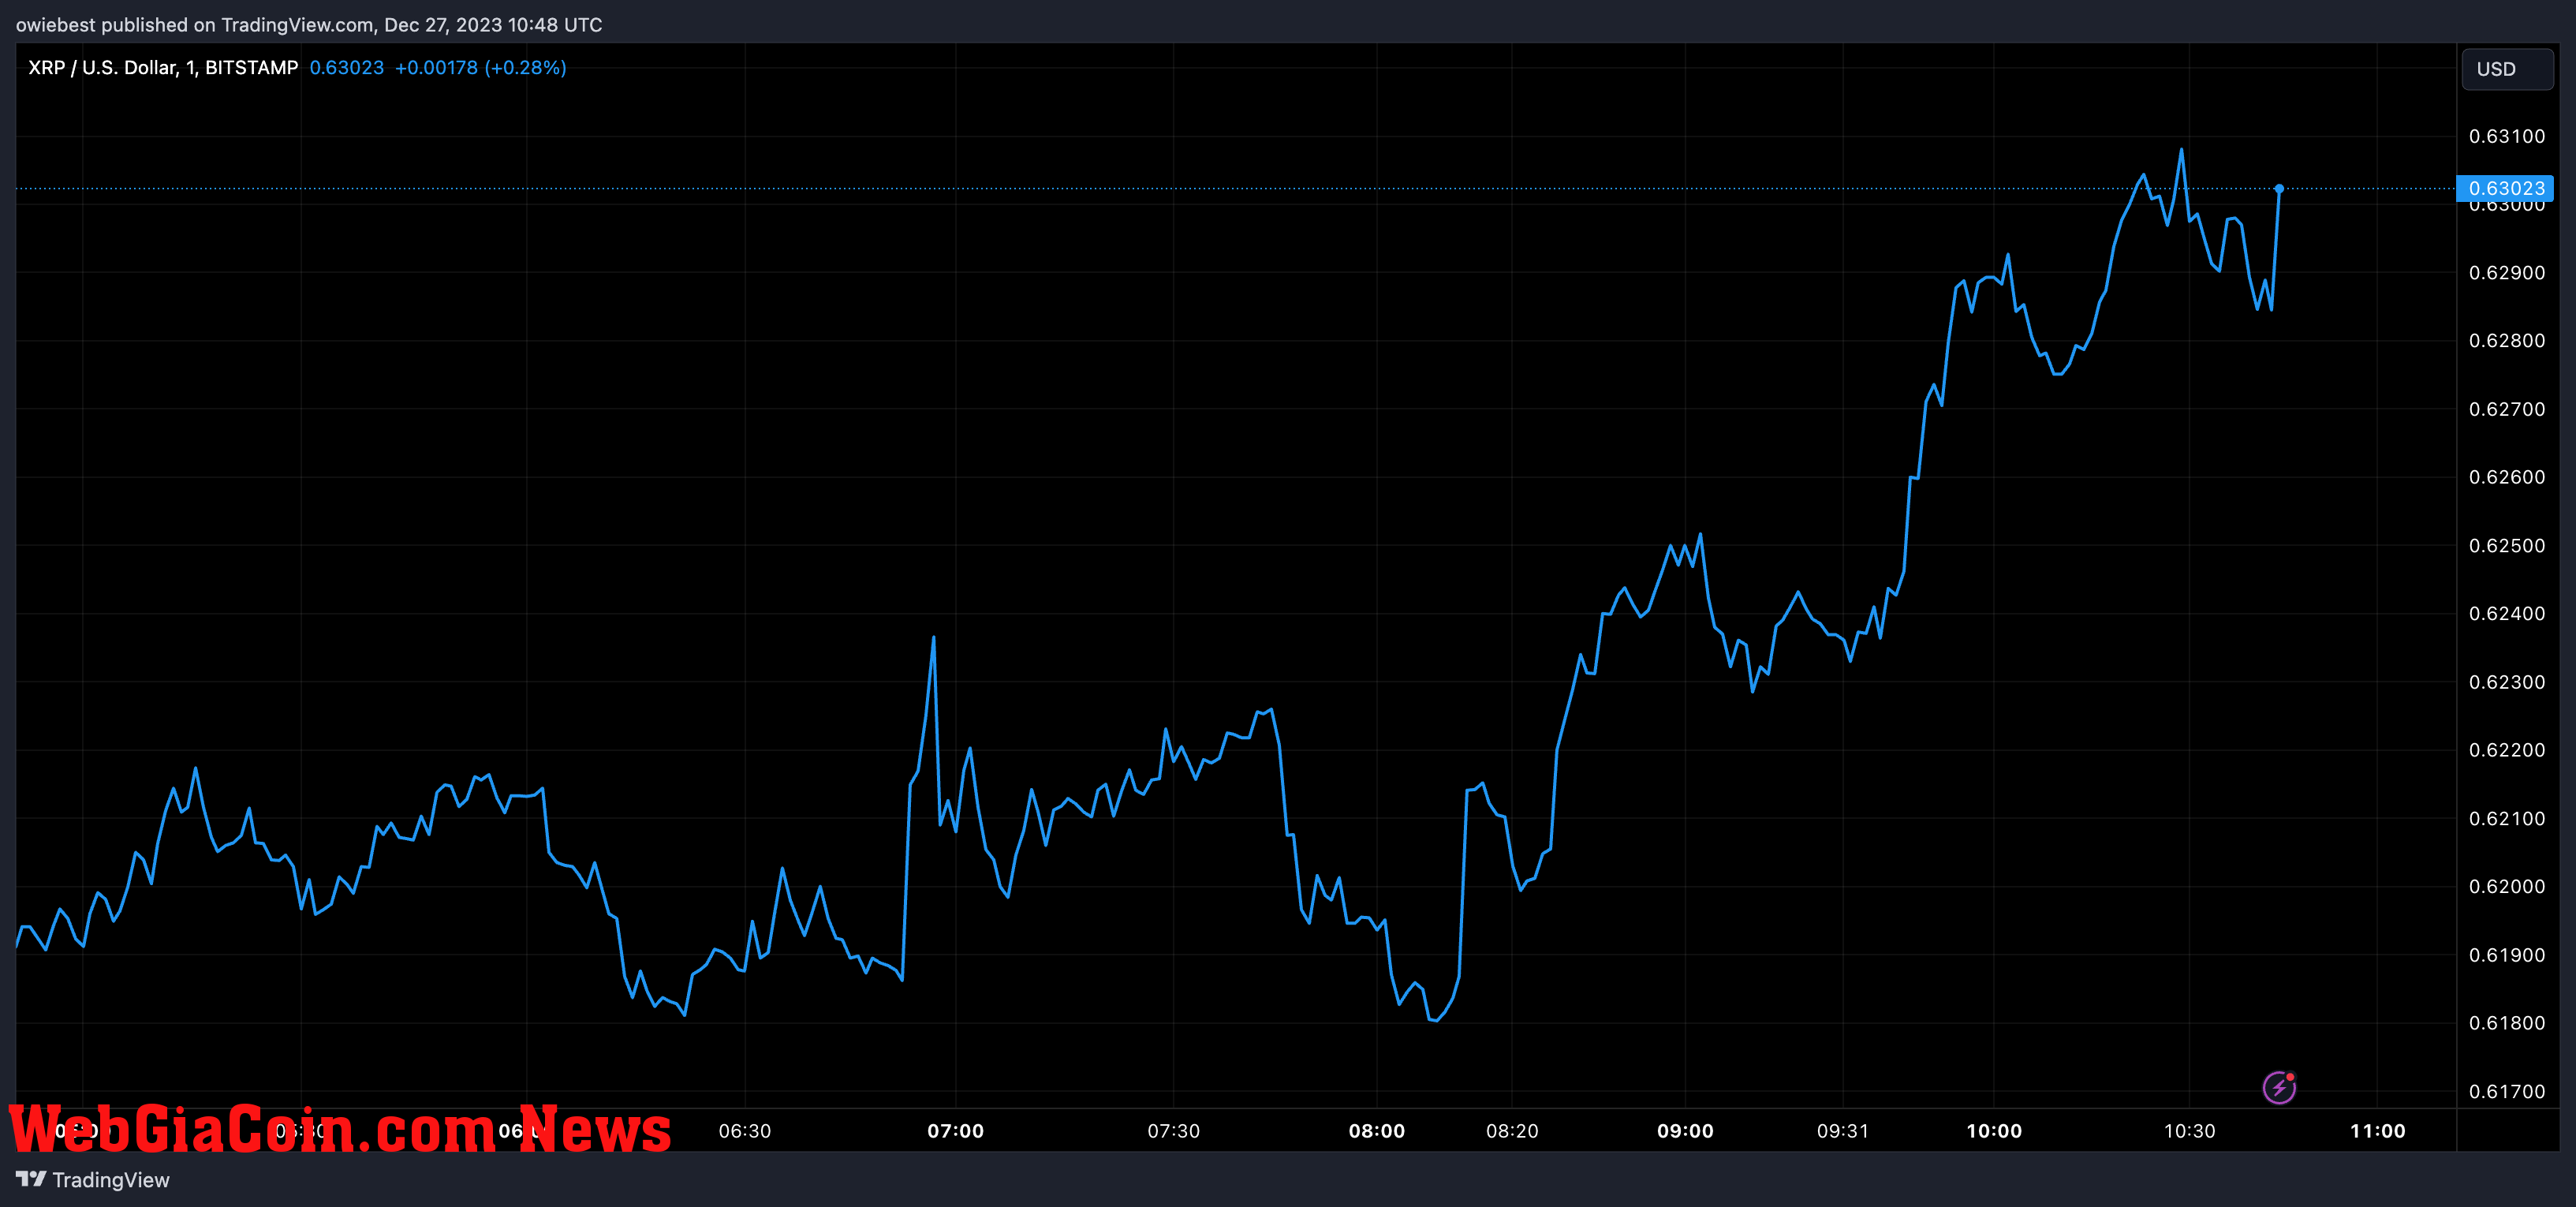This screenshot has height=1207, width=2576.
Task: Click the XRP / U.S. Dollar symbol title
Action: [163, 67]
